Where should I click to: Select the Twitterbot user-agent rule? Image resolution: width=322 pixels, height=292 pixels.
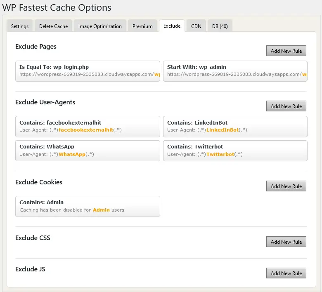[x=235, y=151]
